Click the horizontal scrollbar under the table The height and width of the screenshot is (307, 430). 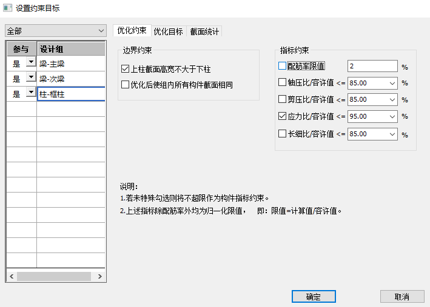(53, 276)
